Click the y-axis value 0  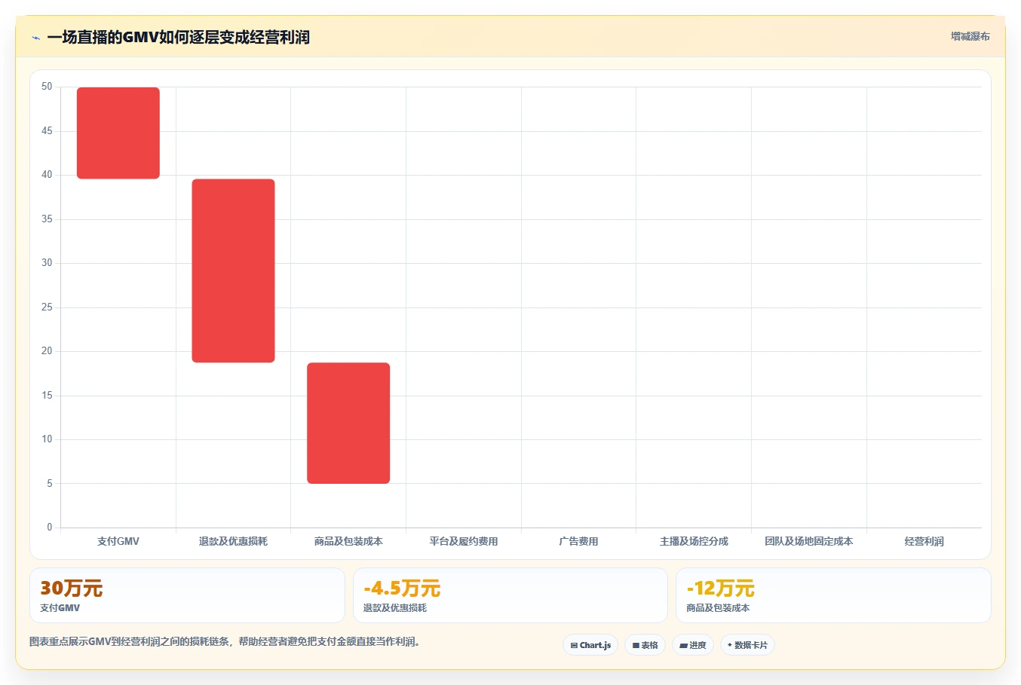point(50,528)
